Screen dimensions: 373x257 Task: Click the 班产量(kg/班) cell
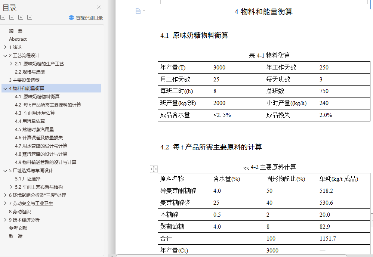click(184, 103)
